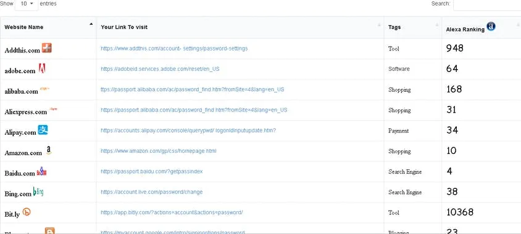The height and width of the screenshot is (234, 521).
Task: Click the Adobe red logo icon
Action: (x=42, y=68)
